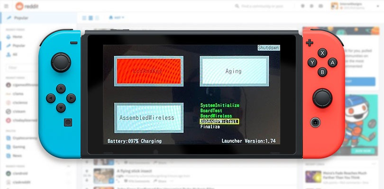Choose the highlighted UsbAndHPMicTest entry

[219, 121]
